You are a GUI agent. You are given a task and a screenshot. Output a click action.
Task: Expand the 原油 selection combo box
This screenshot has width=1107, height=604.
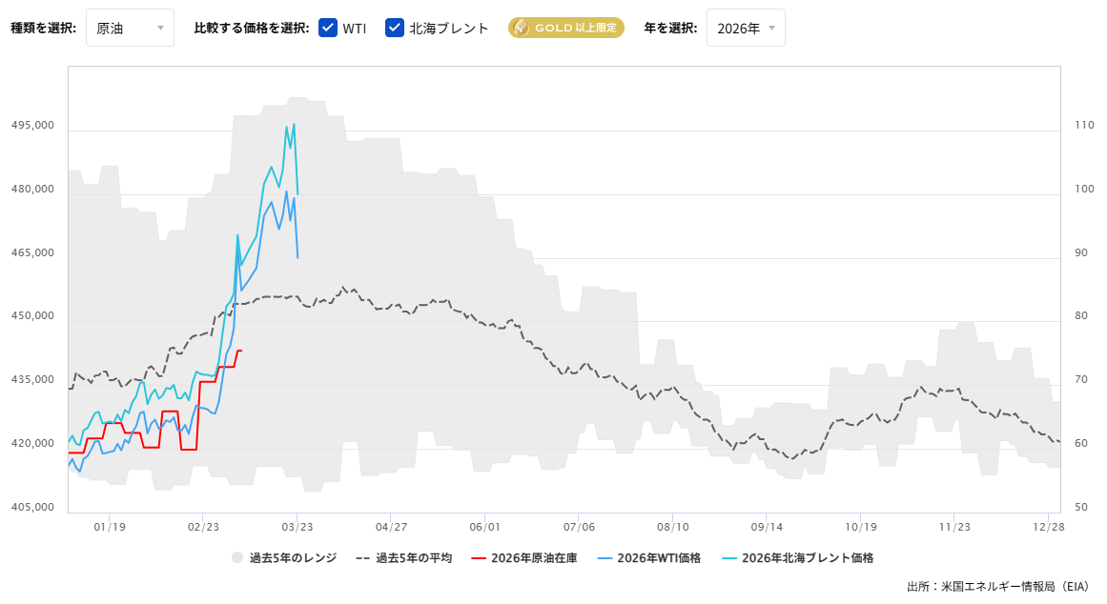point(130,28)
